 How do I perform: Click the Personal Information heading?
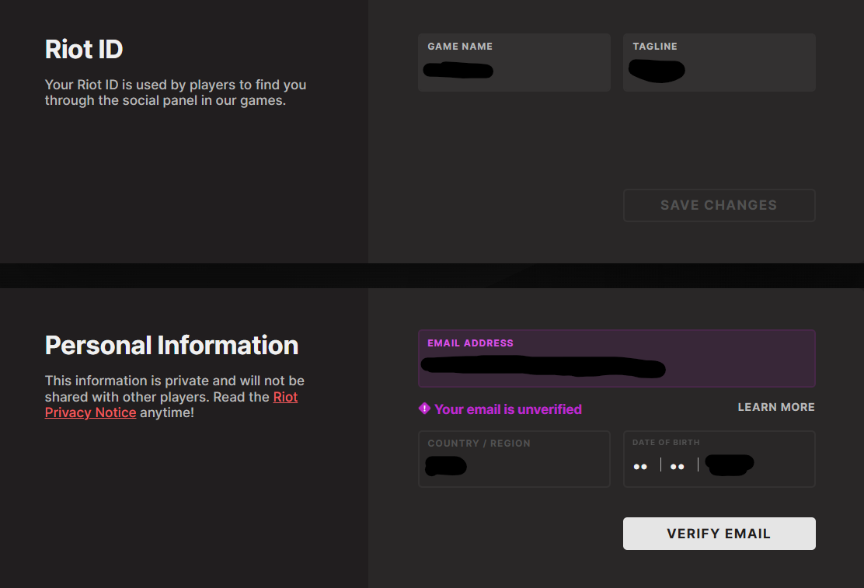tap(172, 346)
